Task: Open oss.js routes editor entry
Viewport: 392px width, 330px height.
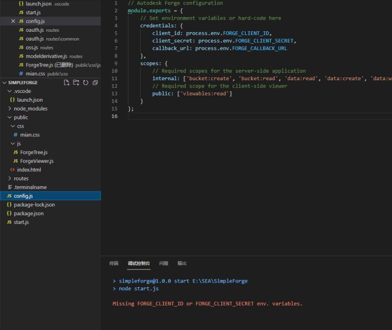Action: 50,47
